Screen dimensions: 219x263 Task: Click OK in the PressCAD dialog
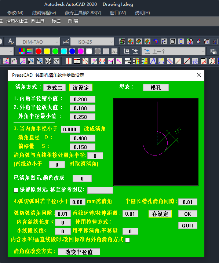(188, 214)
